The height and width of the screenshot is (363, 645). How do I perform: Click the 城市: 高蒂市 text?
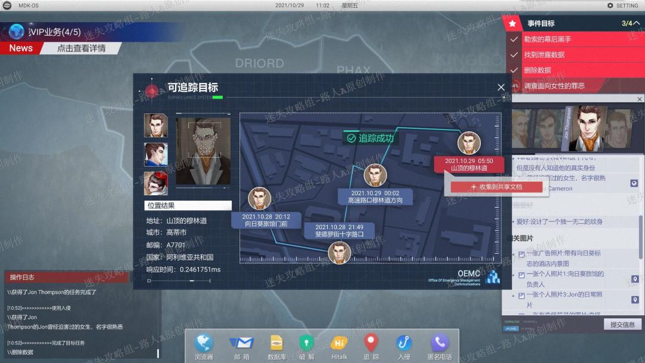click(166, 232)
